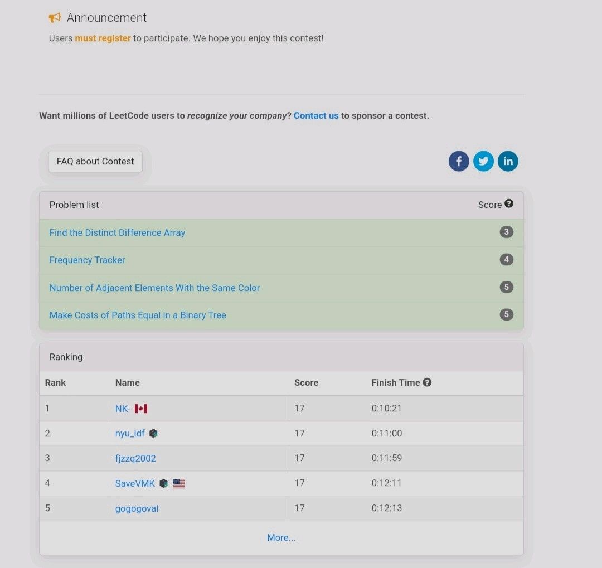This screenshot has height=568, width=602.
Task: Open Find the Distinct Difference Array problem
Action: point(117,232)
